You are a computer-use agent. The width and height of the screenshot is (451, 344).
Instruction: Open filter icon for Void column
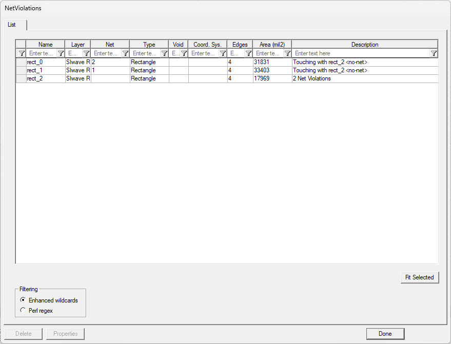(184, 53)
